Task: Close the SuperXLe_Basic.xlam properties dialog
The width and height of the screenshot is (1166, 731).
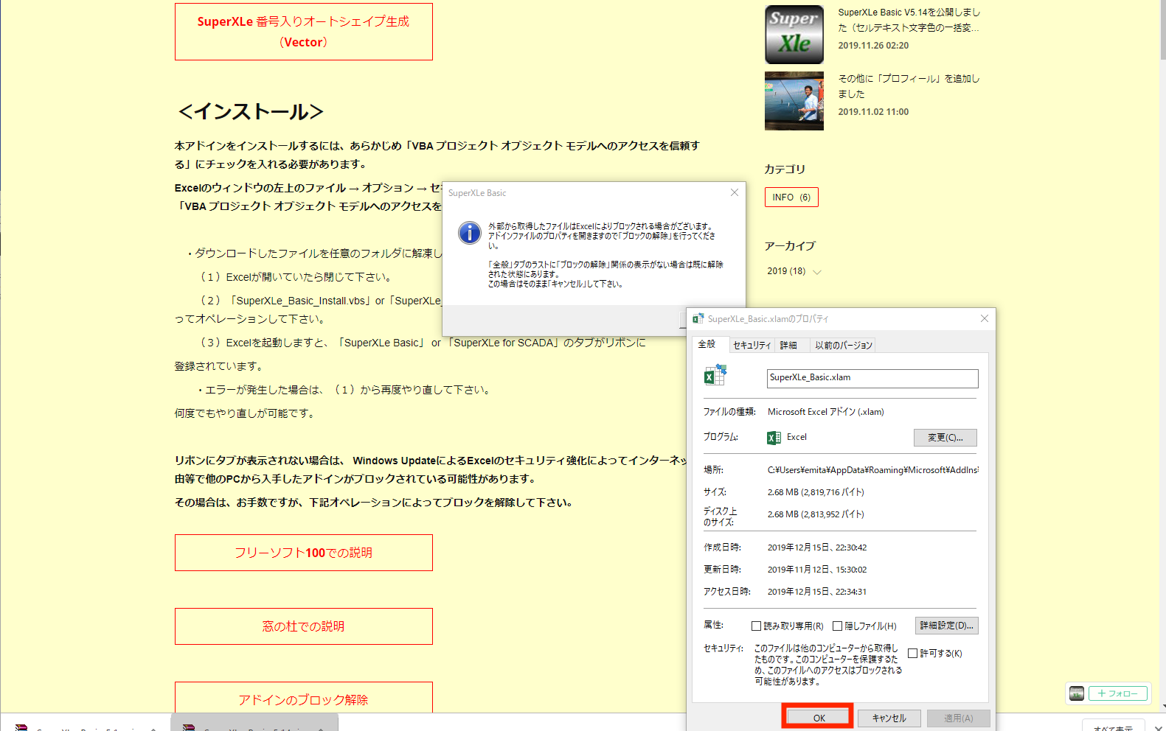Action: pos(984,318)
